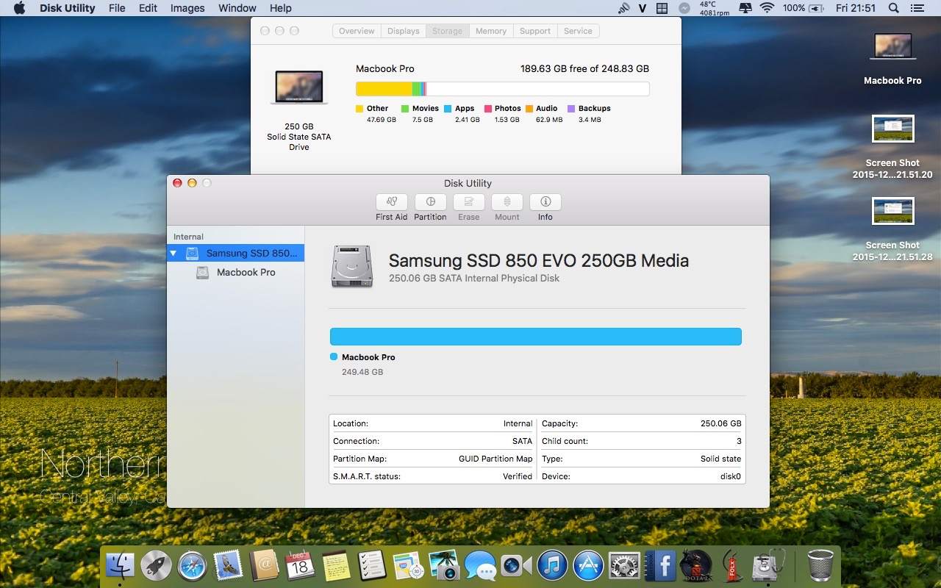The height and width of the screenshot is (588, 941).
Task: Click the First Aid toolbar icon
Action: (x=391, y=202)
